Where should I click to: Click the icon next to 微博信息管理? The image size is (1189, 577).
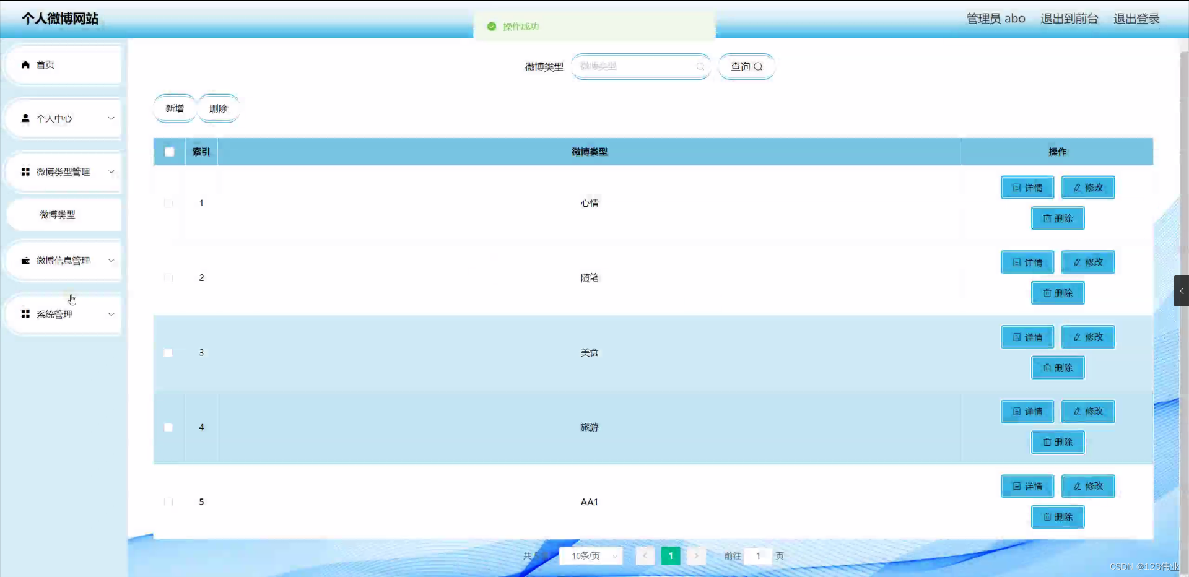[25, 261]
